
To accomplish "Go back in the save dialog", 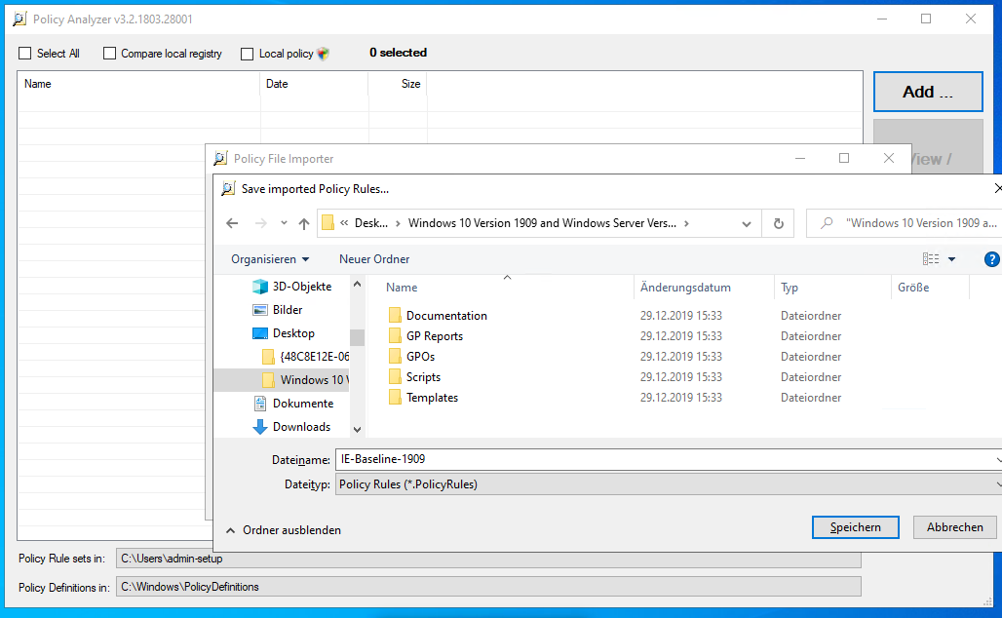I will pyautogui.click(x=232, y=223).
